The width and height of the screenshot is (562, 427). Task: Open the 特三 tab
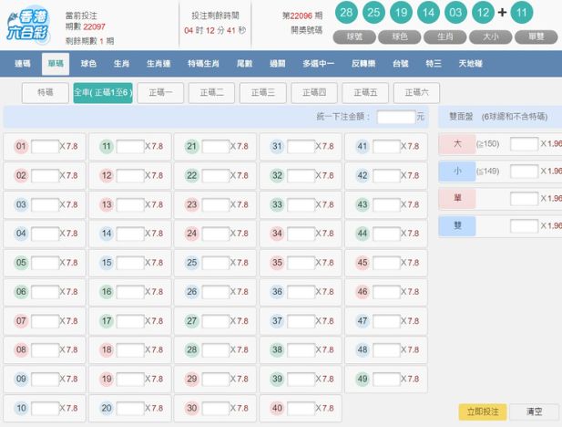pyautogui.click(x=434, y=64)
